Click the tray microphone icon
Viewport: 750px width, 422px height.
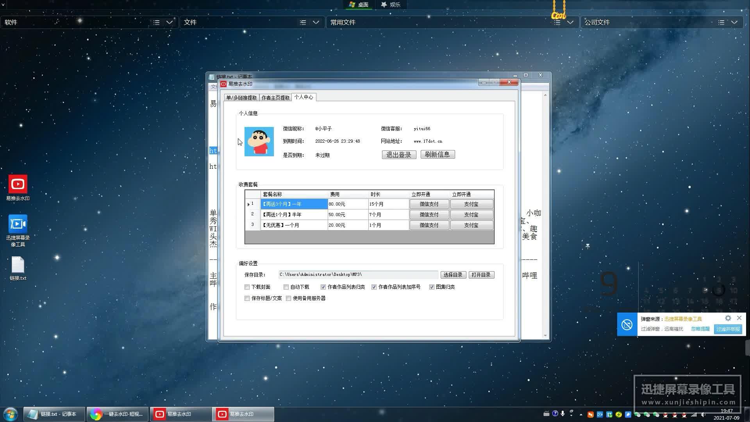click(562, 413)
